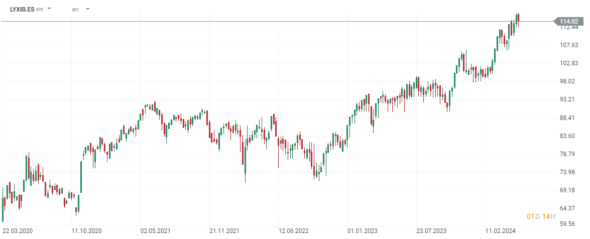Expand the W1 timeframe dropdown arrow

pyautogui.click(x=88, y=9)
